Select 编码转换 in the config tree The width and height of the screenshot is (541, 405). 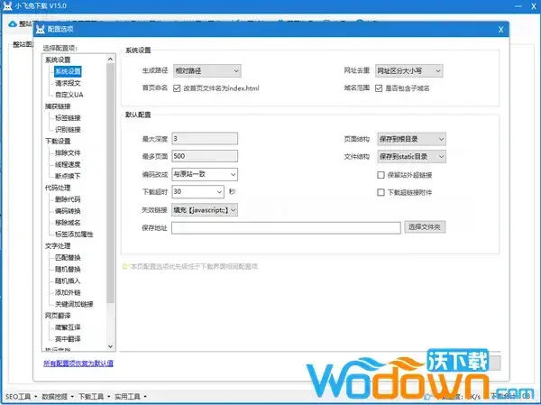coord(68,211)
